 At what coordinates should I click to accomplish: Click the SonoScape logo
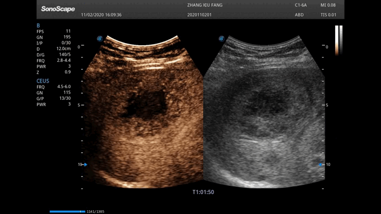(x=58, y=9)
